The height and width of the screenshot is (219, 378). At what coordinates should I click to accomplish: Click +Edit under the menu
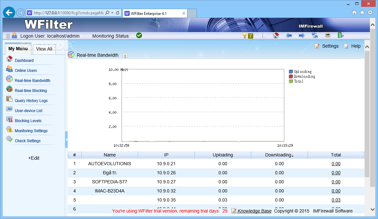[x=34, y=158]
